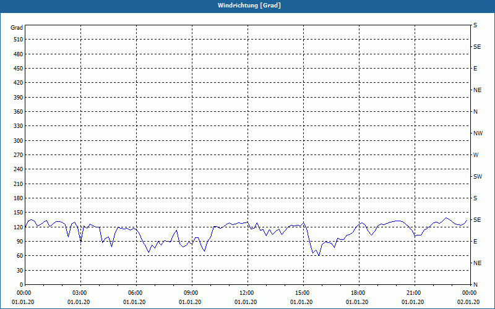Click the 15:00 time axis label
Viewport: 495px width, 309px height.
(303, 293)
